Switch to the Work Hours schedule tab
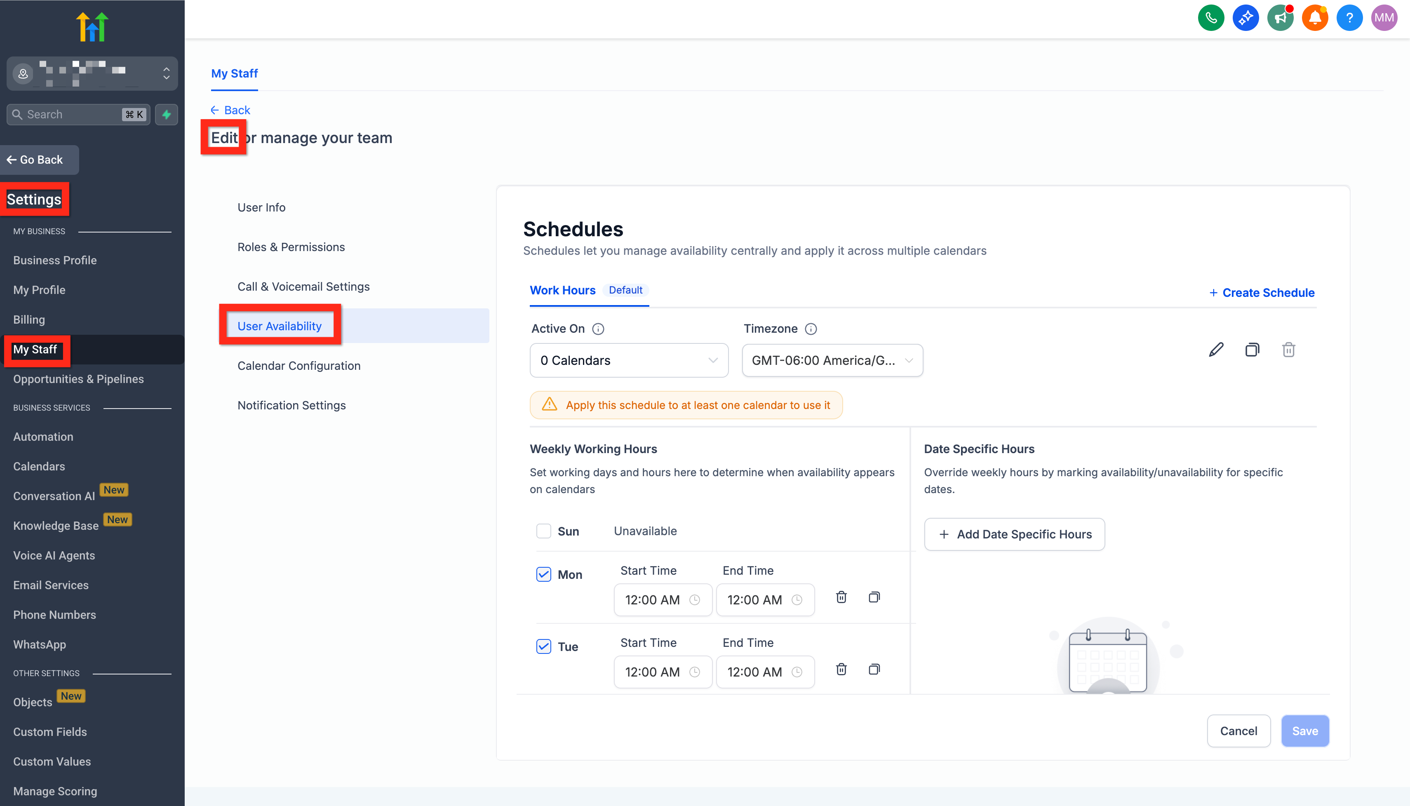 pos(562,290)
